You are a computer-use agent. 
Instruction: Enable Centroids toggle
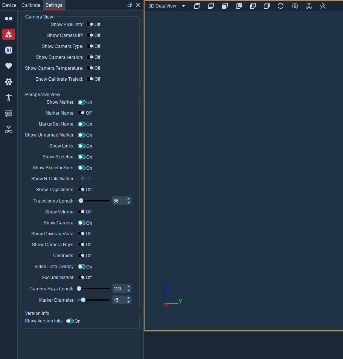tap(81, 256)
